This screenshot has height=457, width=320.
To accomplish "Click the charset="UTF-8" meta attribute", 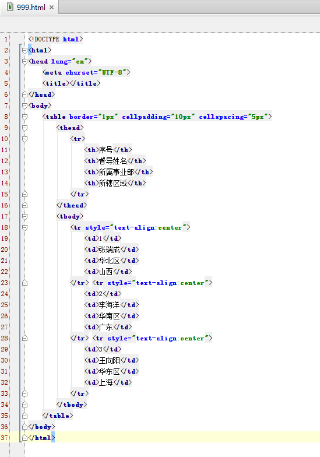I will (96, 72).
